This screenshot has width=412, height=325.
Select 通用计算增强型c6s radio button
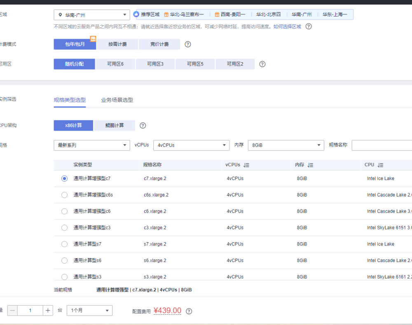pos(64,195)
